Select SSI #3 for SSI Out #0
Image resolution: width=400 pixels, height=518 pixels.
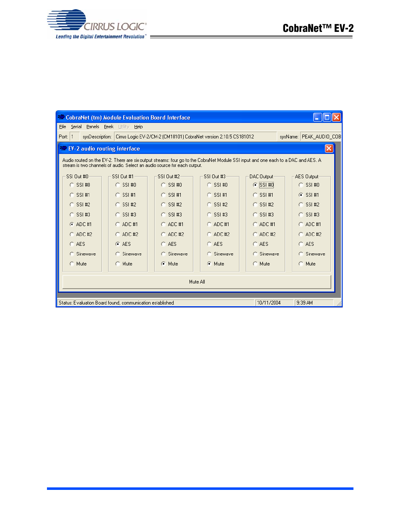[72, 215]
